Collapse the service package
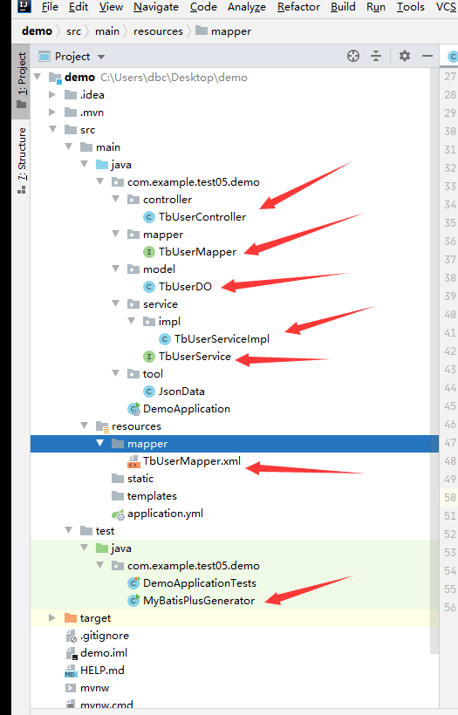The width and height of the screenshot is (458, 715). click(116, 303)
